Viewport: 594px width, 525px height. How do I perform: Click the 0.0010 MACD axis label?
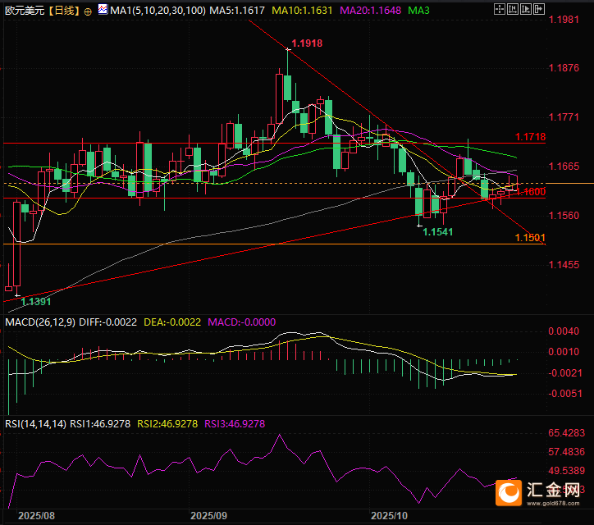tap(564, 352)
